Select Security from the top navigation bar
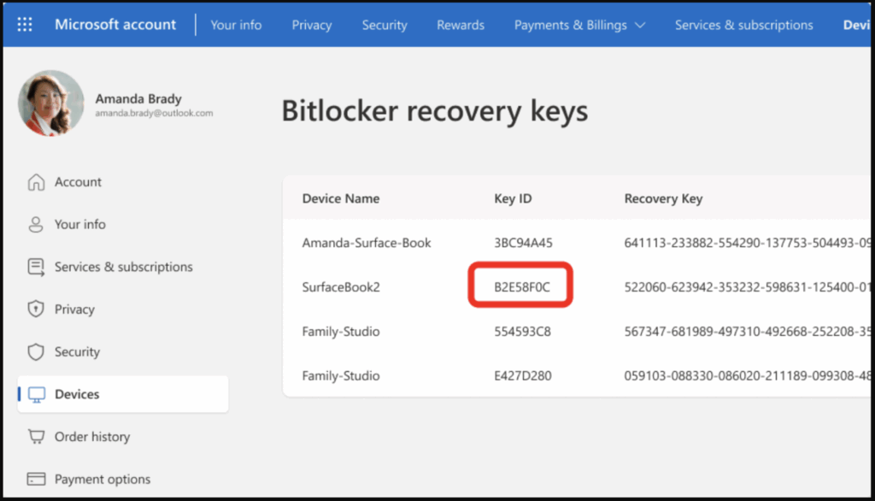Screen dimensions: 875x501 pyautogui.click(x=384, y=25)
